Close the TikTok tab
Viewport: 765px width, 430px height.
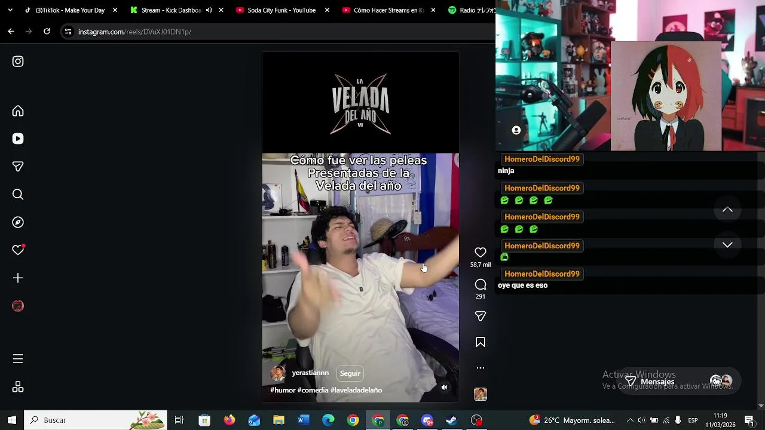tap(115, 10)
